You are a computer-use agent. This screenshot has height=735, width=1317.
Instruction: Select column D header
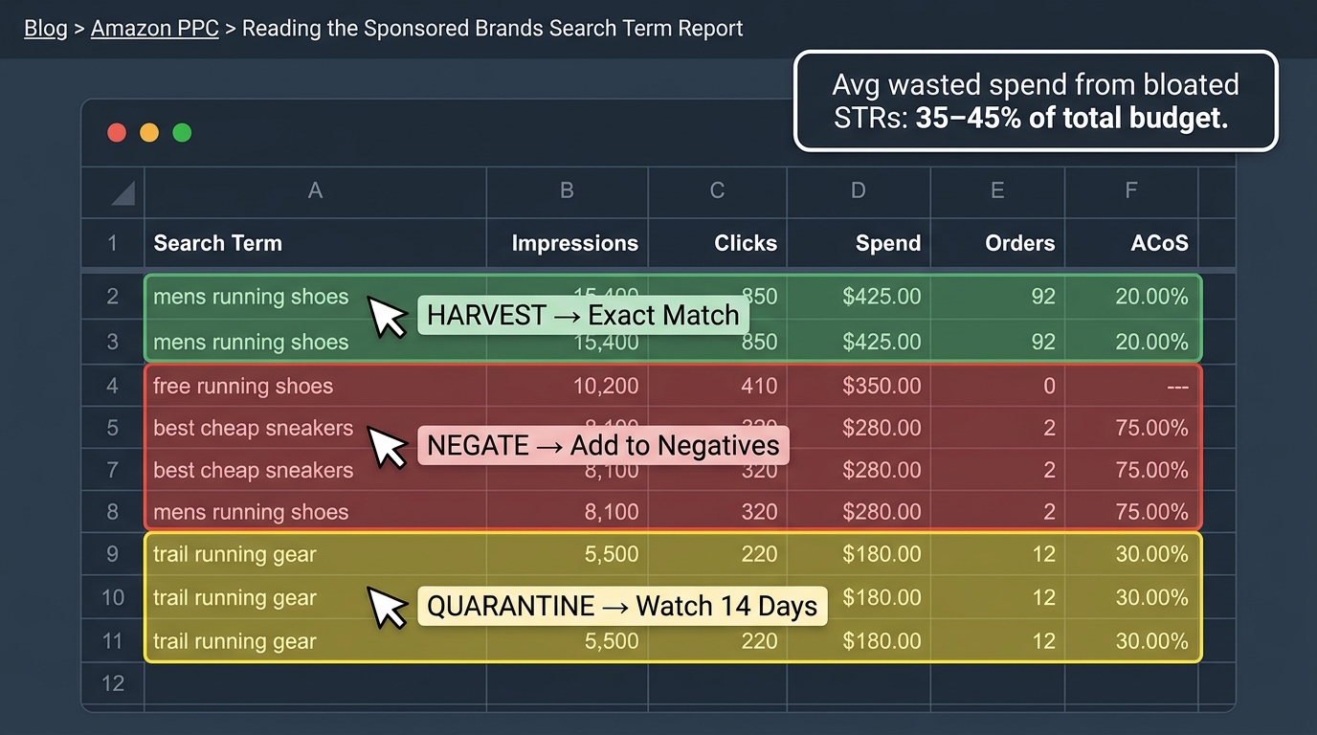(x=858, y=191)
